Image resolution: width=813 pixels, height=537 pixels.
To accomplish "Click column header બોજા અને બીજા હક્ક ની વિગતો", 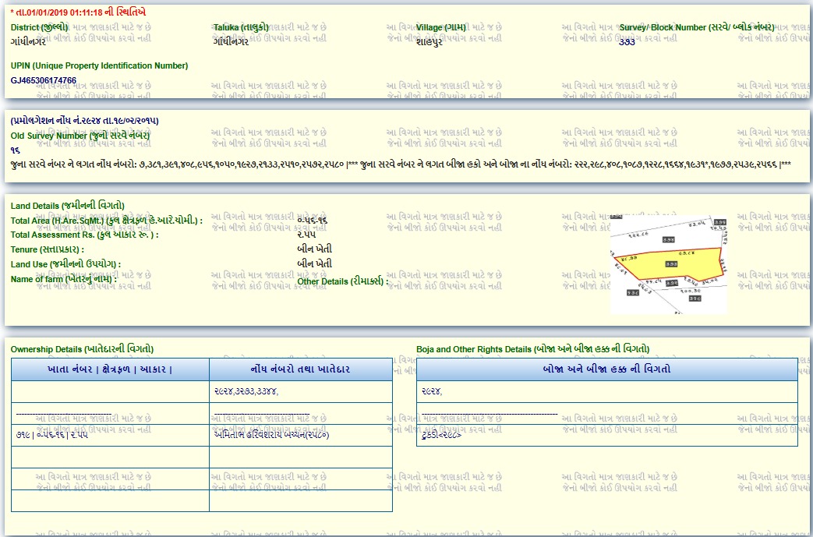I will (607, 369).
